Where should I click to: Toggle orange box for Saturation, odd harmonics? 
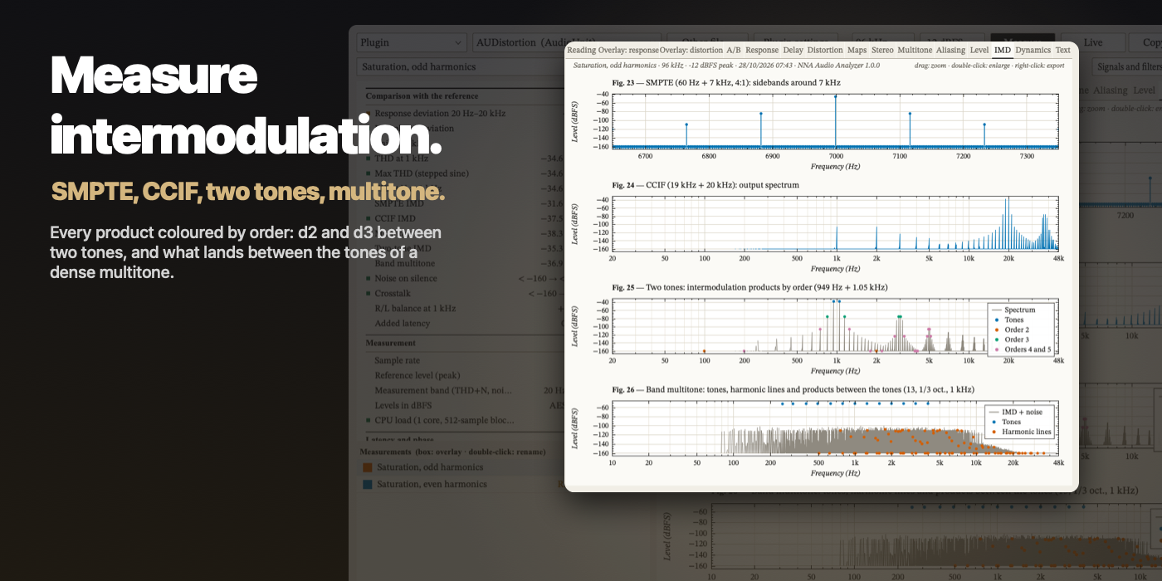(x=368, y=467)
